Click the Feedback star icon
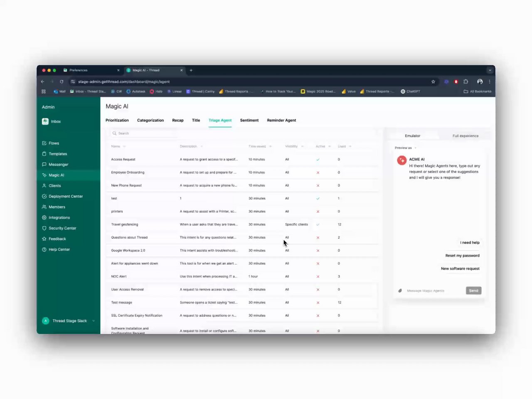The image size is (532, 399). coord(44,239)
